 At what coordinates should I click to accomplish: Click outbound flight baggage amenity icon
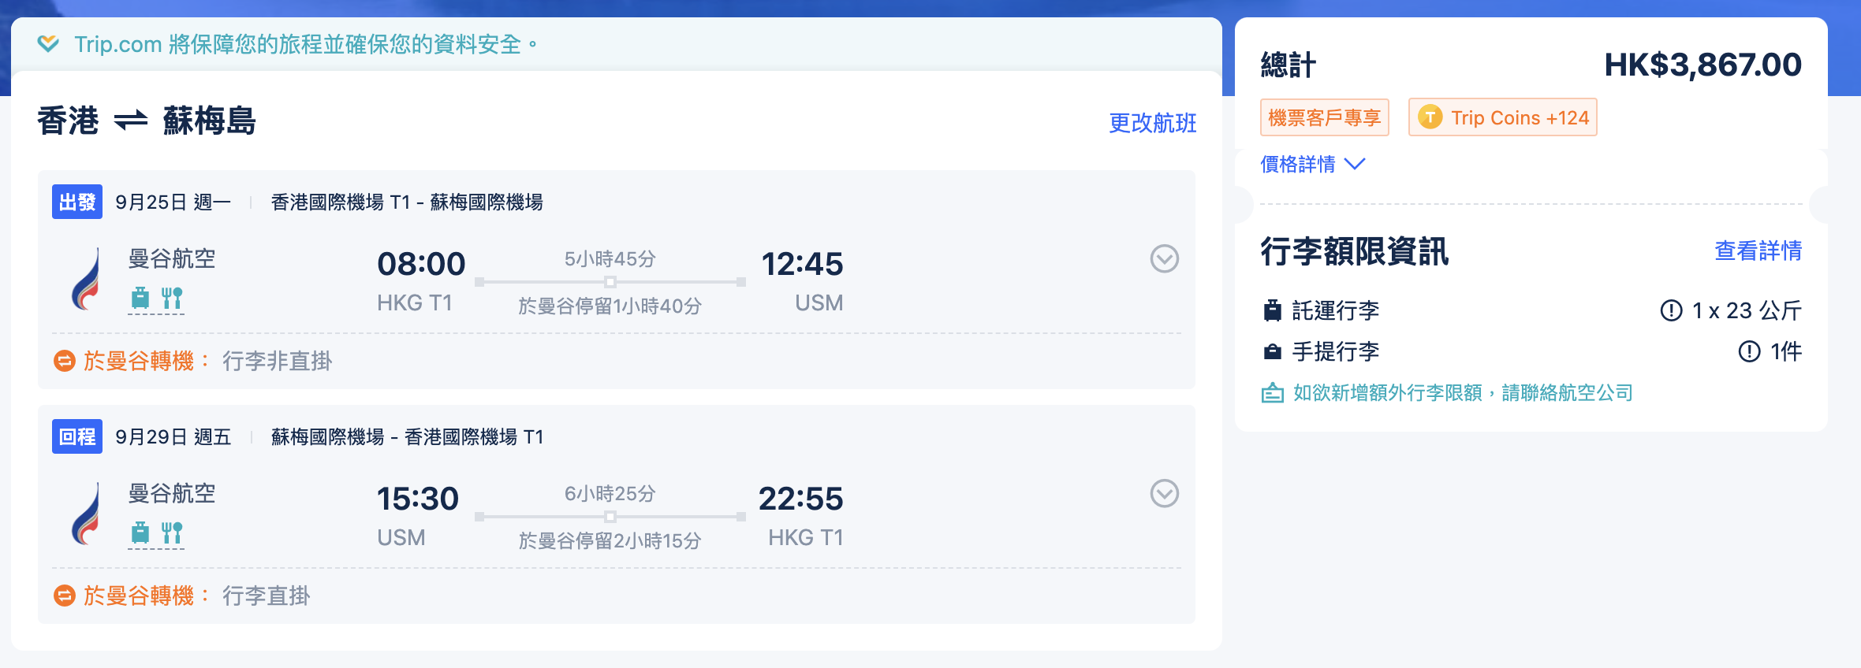coord(140,298)
